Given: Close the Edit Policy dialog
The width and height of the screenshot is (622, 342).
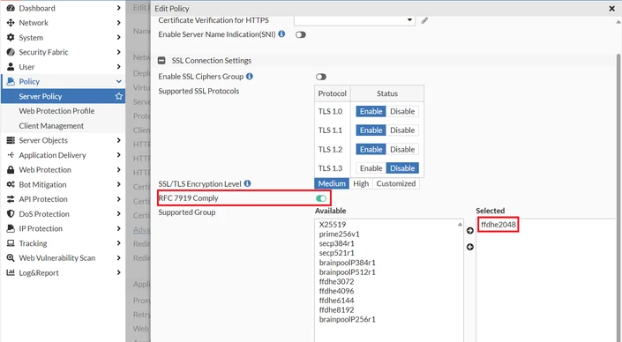Looking at the screenshot, I should tap(611, 8).
